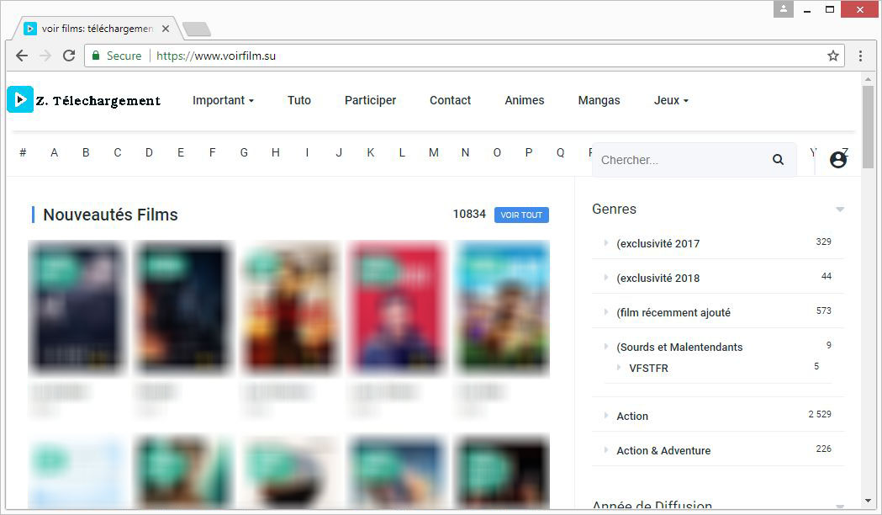The height and width of the screenshot is (515, 882).
Task: Open the Tuto menu item
Action: [299, 100]
